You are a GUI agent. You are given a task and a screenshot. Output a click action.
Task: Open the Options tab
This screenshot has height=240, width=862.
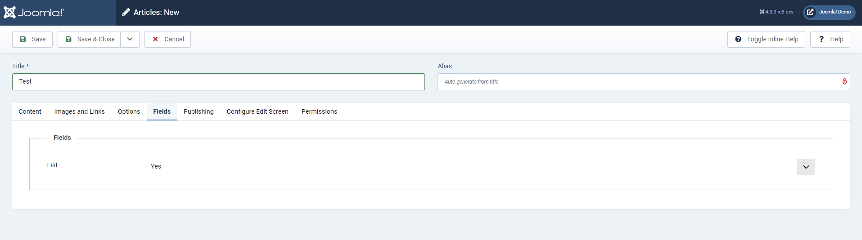click(x=129, y=111)
